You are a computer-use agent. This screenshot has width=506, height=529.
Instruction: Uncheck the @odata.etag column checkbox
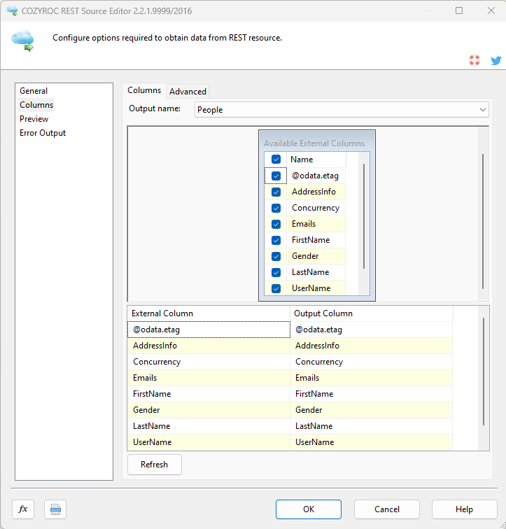[276, 176]
